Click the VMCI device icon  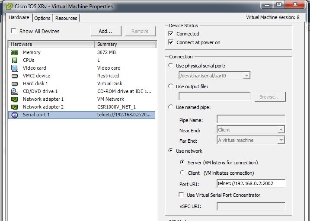point(15,76)
